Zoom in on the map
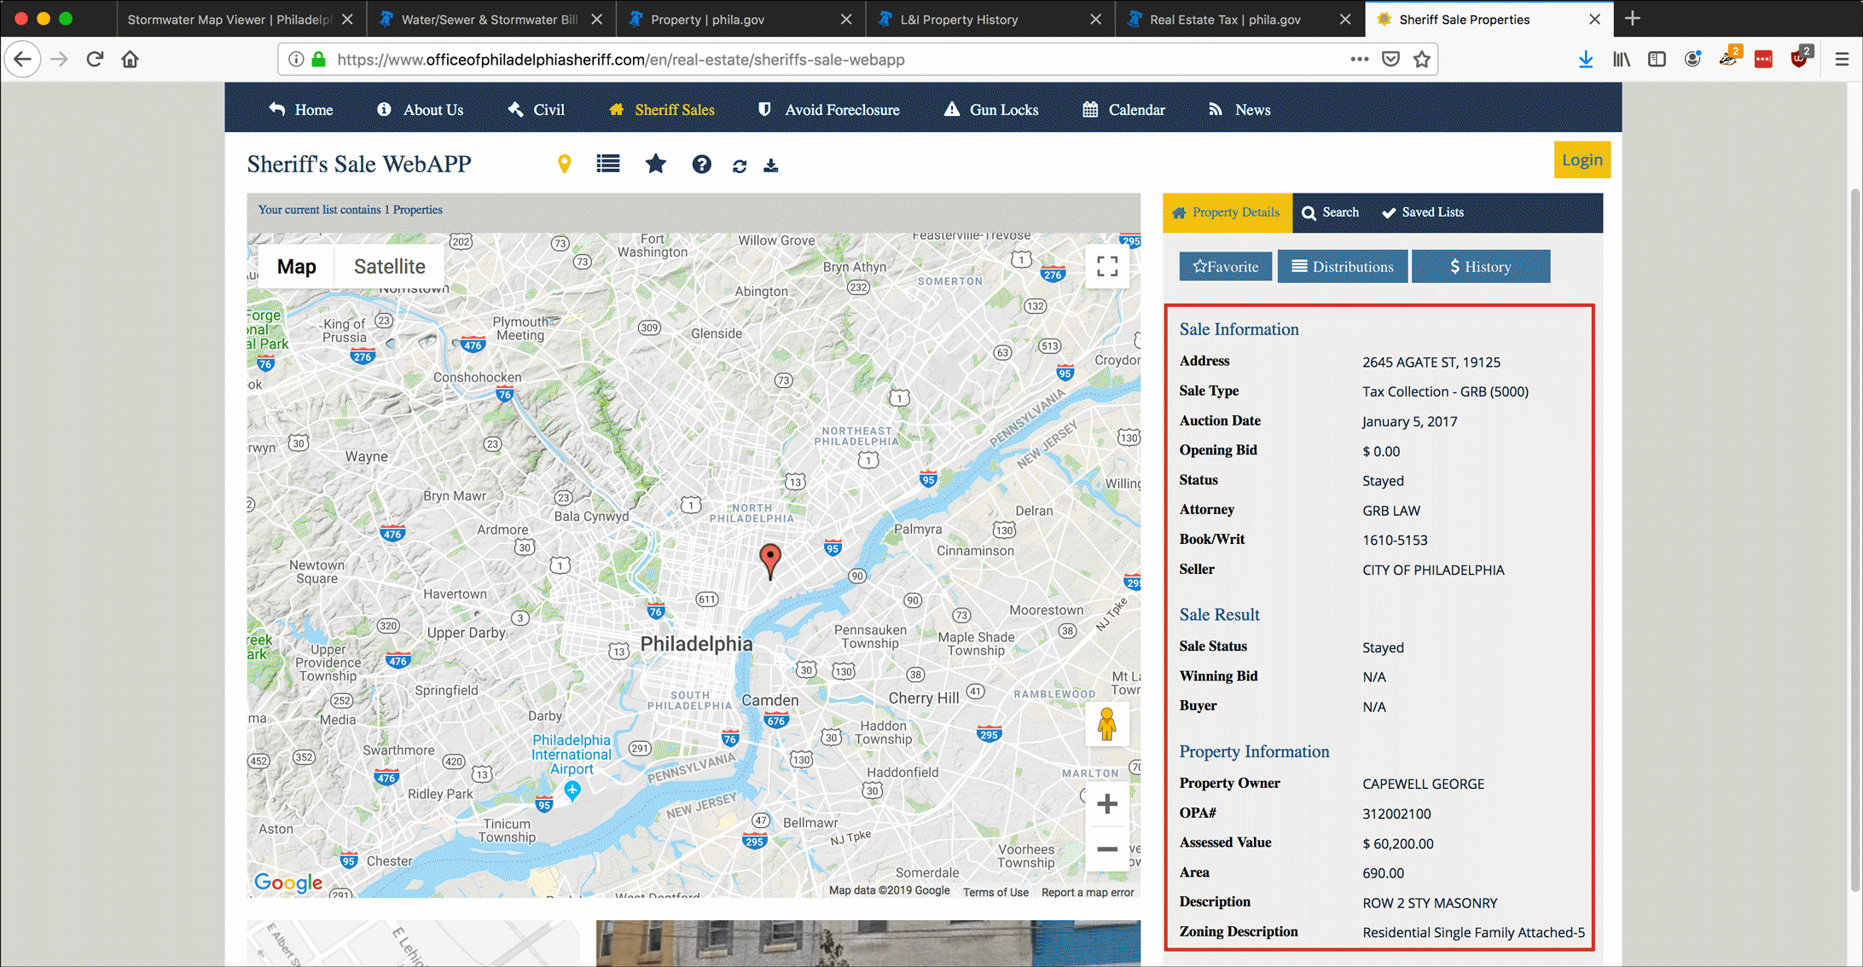This screenshot has width=1863, height=967. point(1107,804)
